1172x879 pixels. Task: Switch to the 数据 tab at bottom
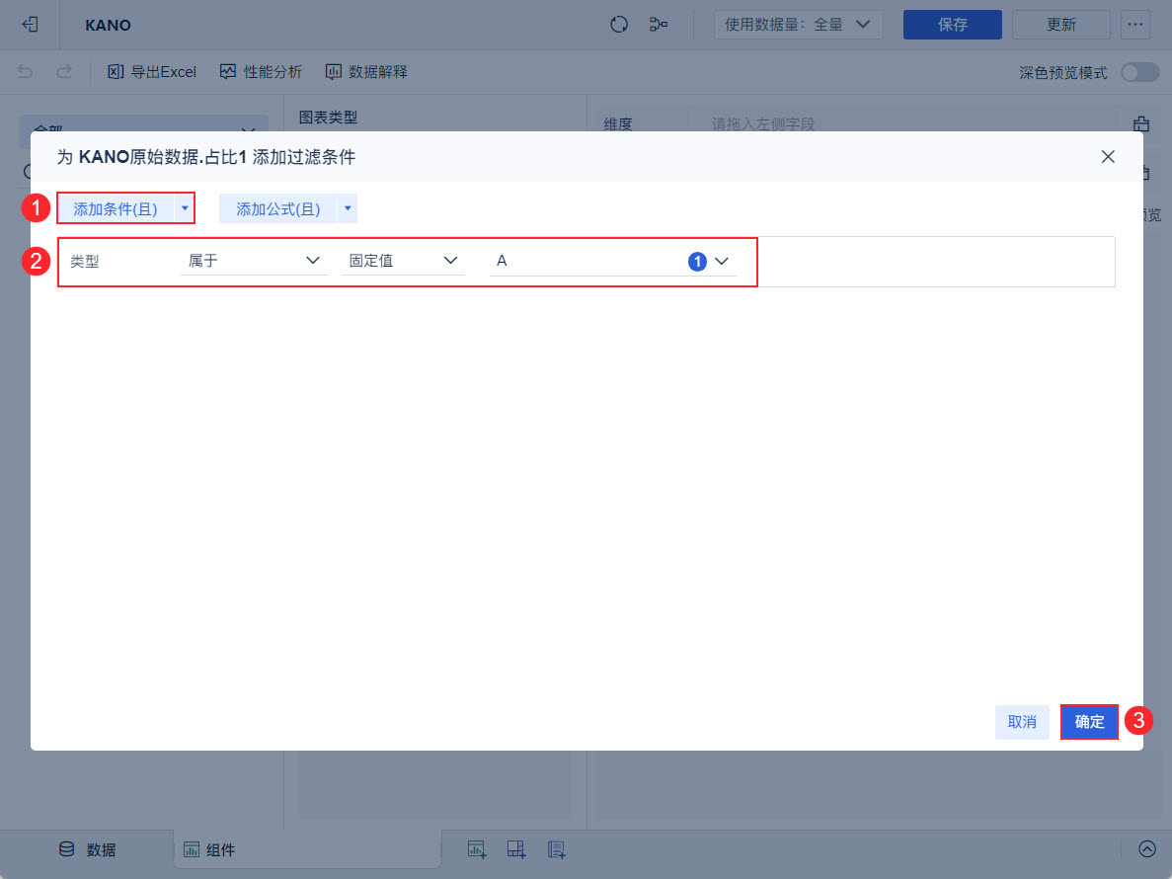pyautogui.click(x=88, y=849)
